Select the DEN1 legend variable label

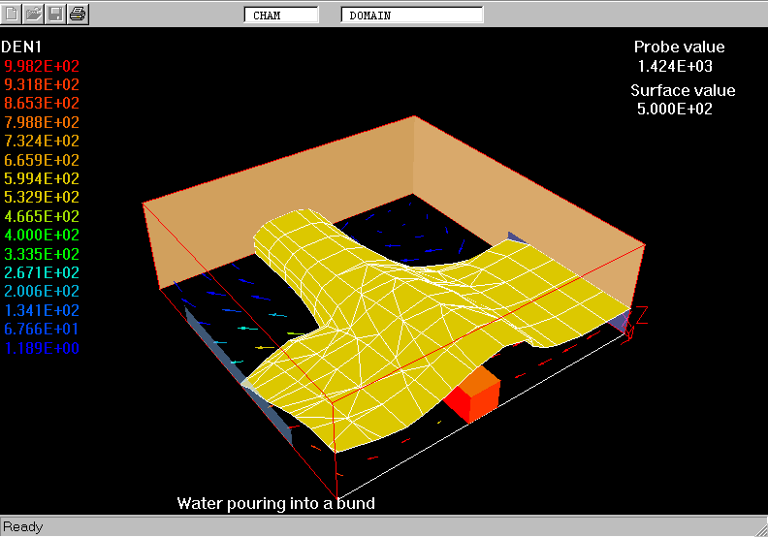(21, 47)
